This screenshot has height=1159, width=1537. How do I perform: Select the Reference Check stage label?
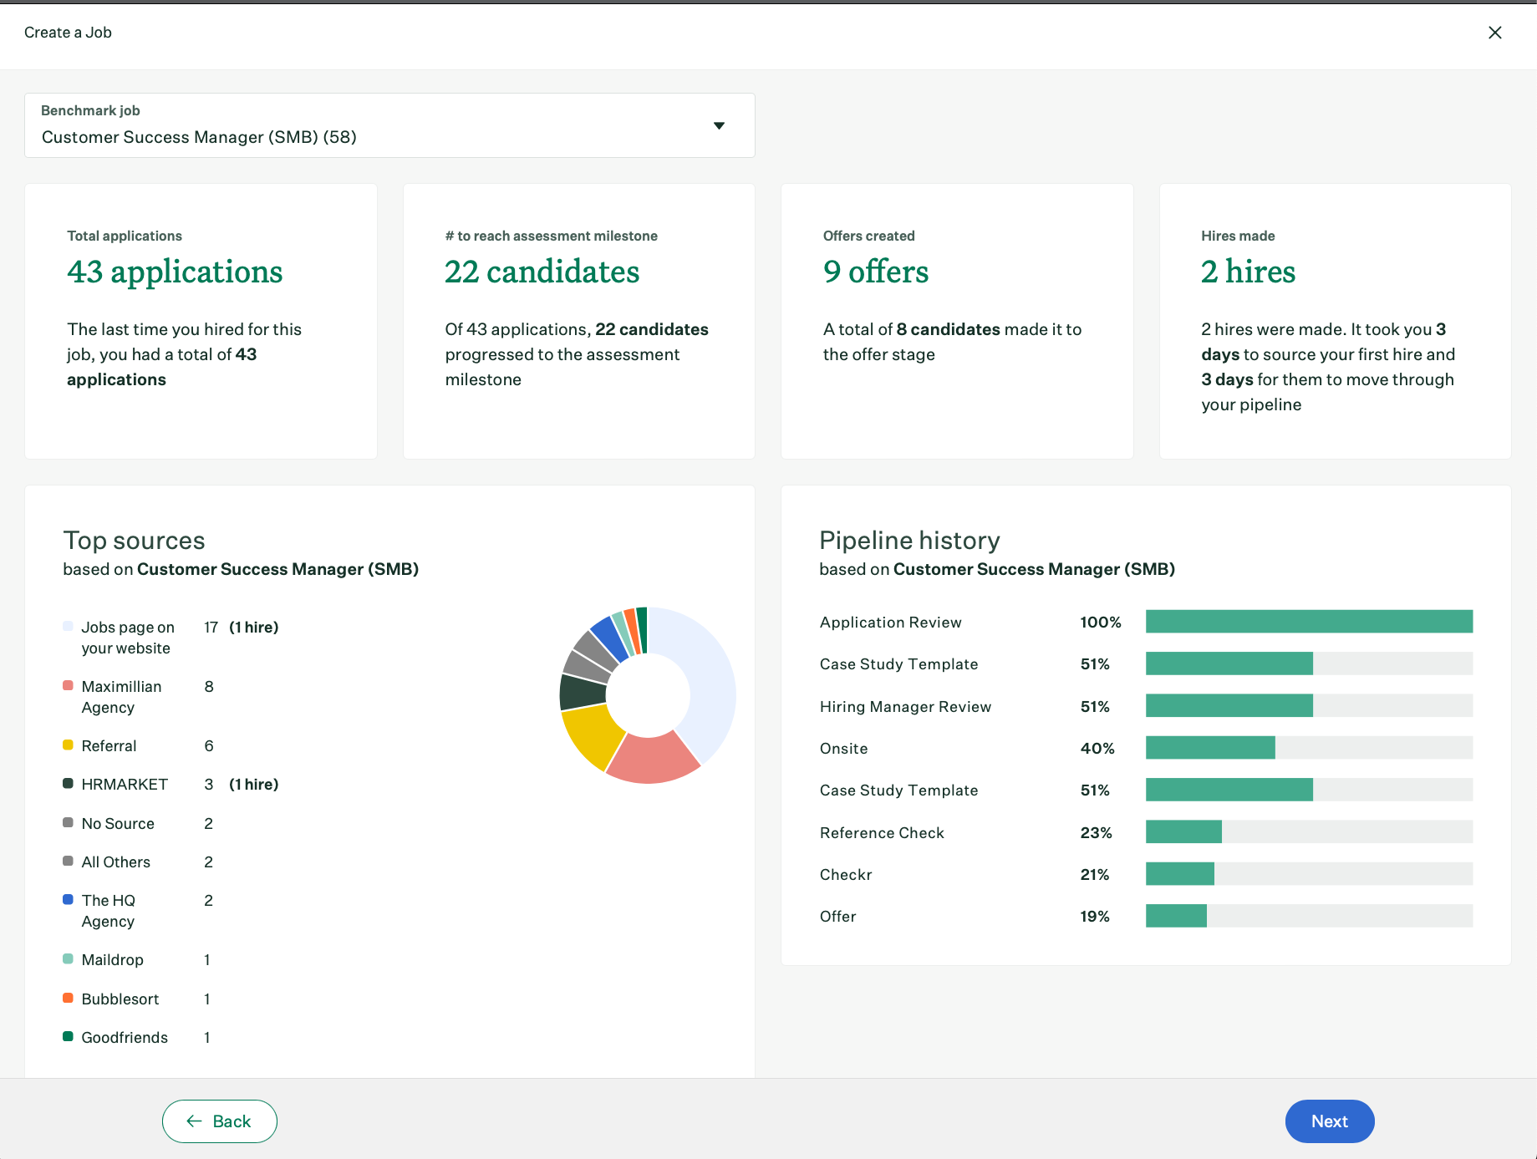coord(882,832)
